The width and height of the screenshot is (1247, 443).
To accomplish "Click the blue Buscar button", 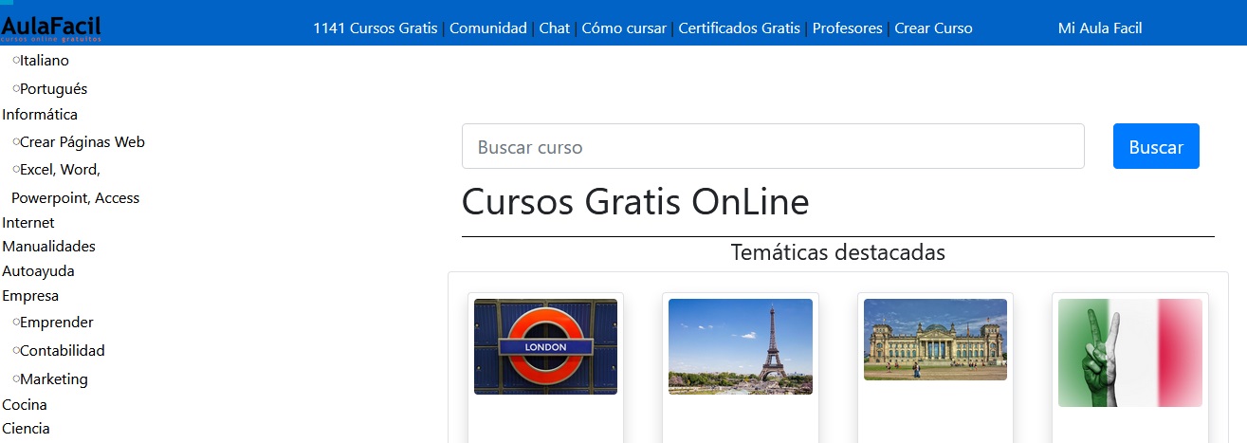I will click(1156, 147).
